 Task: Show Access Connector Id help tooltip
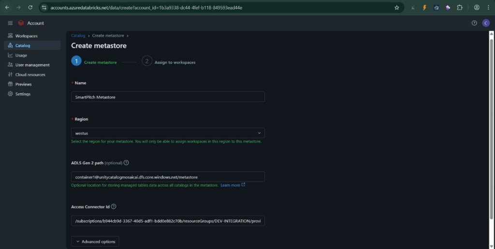[x=114, y=207]
